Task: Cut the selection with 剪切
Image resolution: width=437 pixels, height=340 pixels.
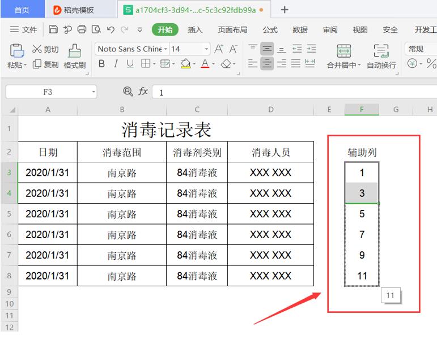Action: [x=45, y=49]
